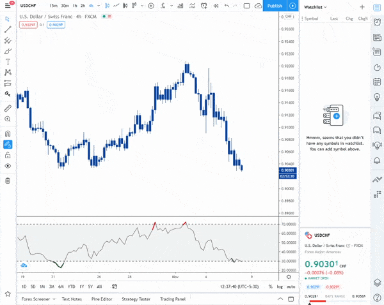Viewport: 384px width, 305px height.
Task: Open the help question mark icon
Action: click(x=377, y=297)
